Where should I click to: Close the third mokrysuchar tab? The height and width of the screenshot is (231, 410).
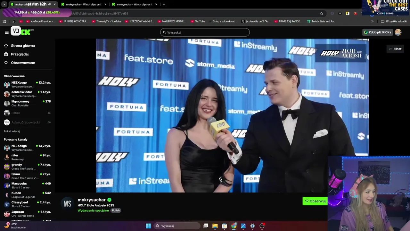156,4
